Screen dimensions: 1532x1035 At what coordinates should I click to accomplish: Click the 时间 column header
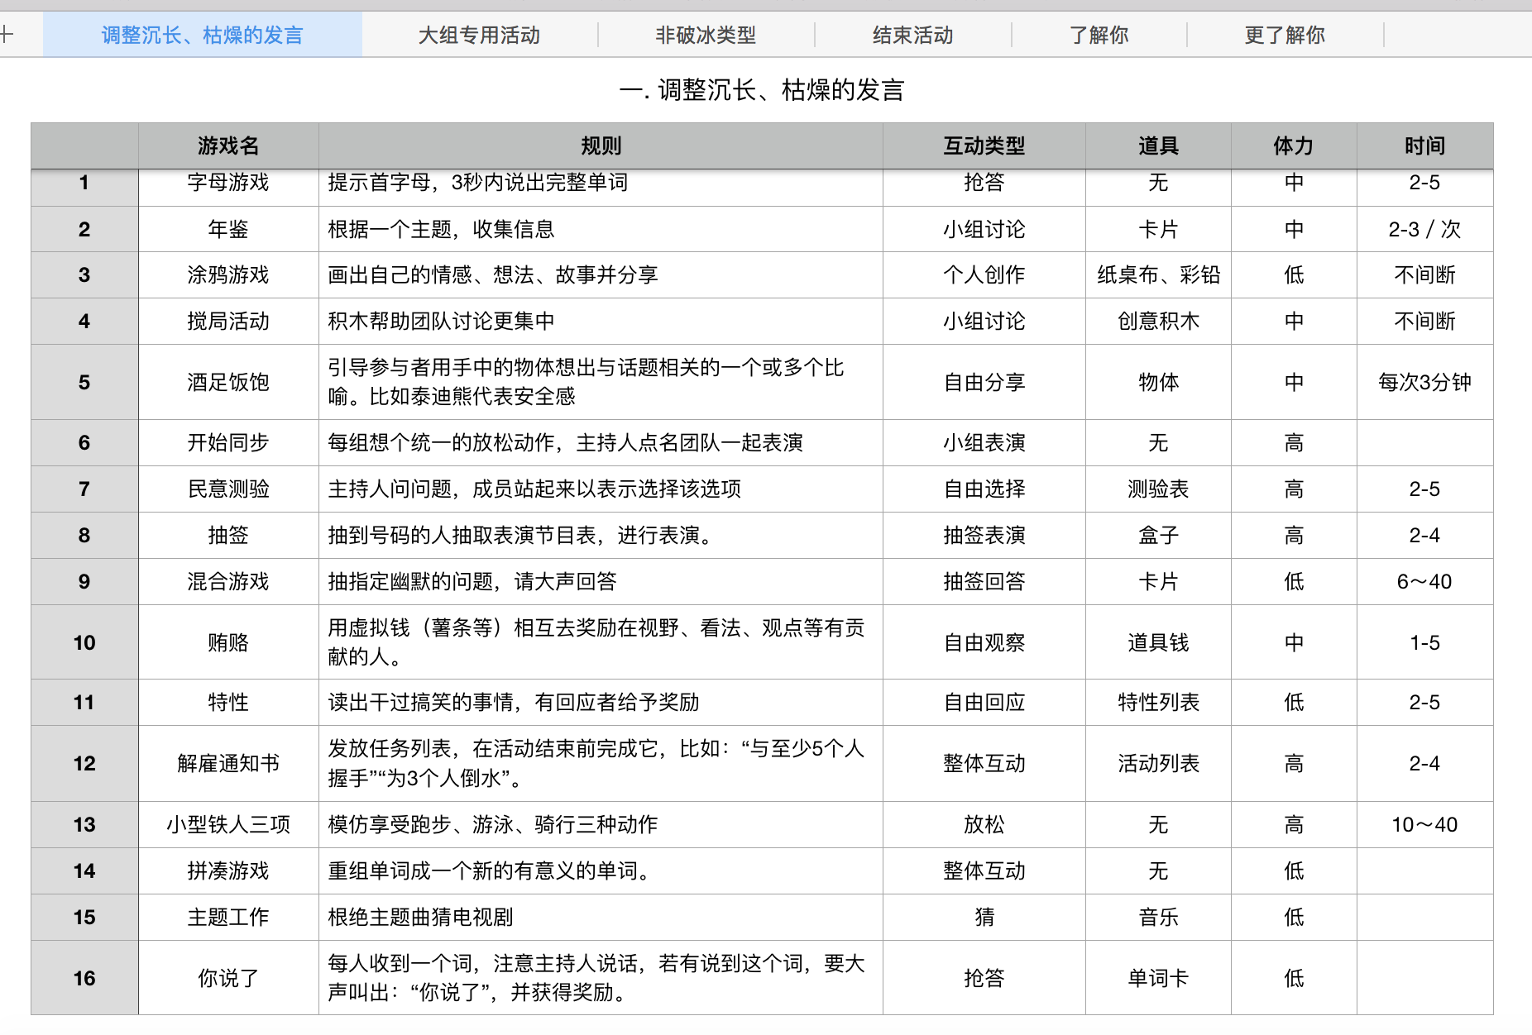[x=1424, y=145]
